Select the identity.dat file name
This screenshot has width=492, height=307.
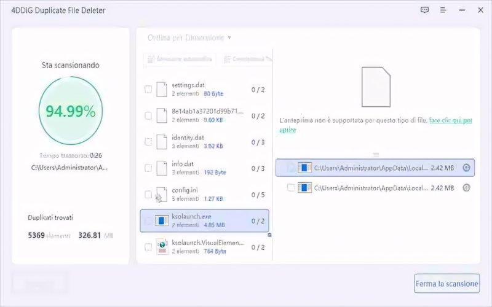[188, 138]
